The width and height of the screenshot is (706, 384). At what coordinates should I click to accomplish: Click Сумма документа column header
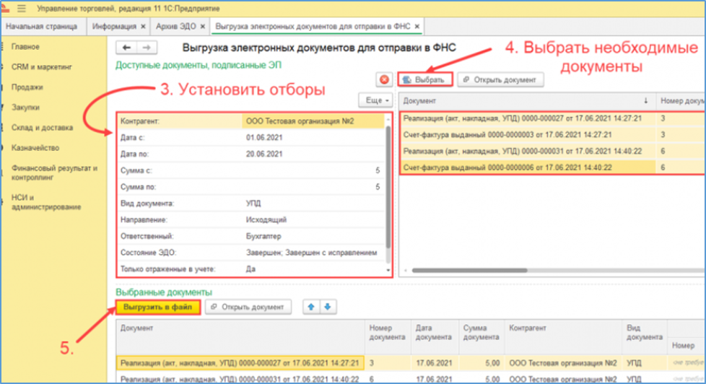tap(481, 332)
